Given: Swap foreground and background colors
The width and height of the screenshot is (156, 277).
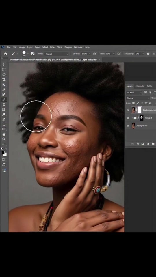Looking at the screenshot, I should (5, 149).
